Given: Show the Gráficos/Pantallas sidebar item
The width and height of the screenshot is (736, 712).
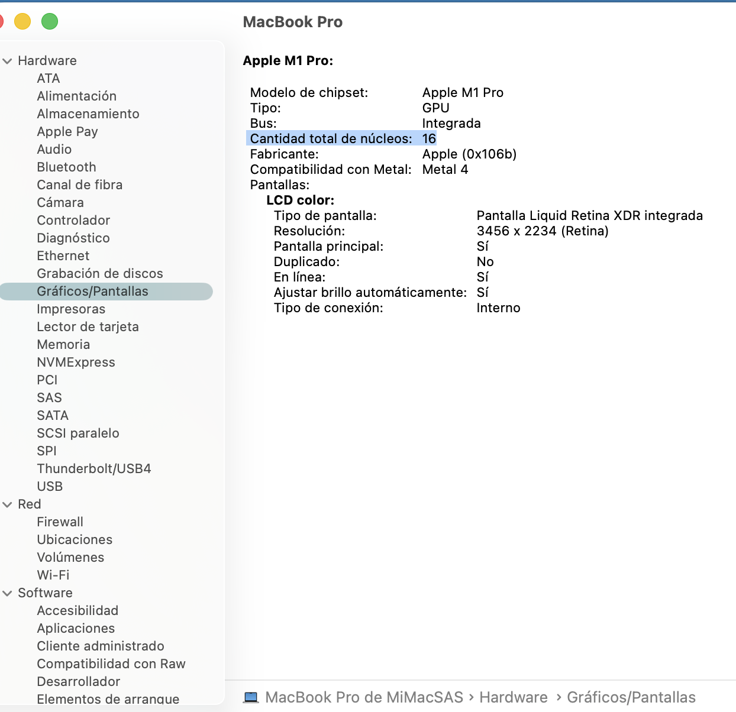Looking at the screenshot, I should point(93,292).
